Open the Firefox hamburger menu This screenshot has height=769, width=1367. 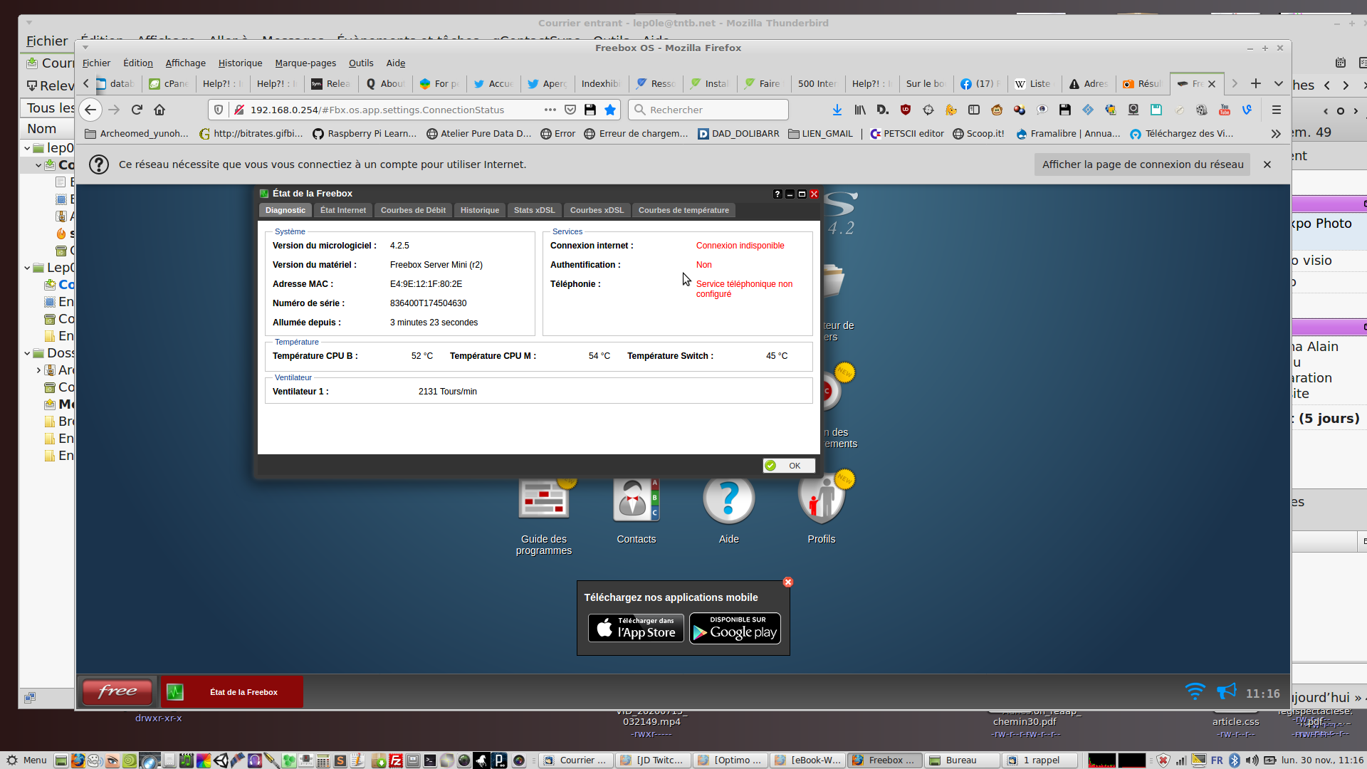1277,110
